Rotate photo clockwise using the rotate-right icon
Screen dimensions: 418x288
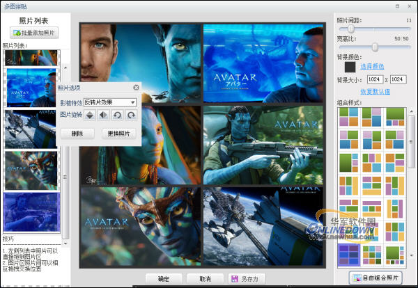130,115
